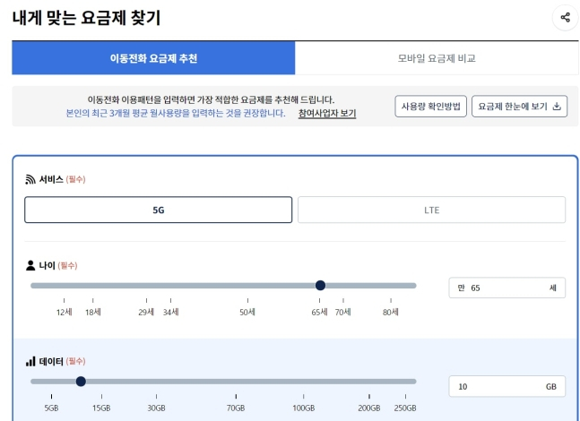Click the 데이터 bar chart icon
The image size is (580, 421).
click(30, 361)
